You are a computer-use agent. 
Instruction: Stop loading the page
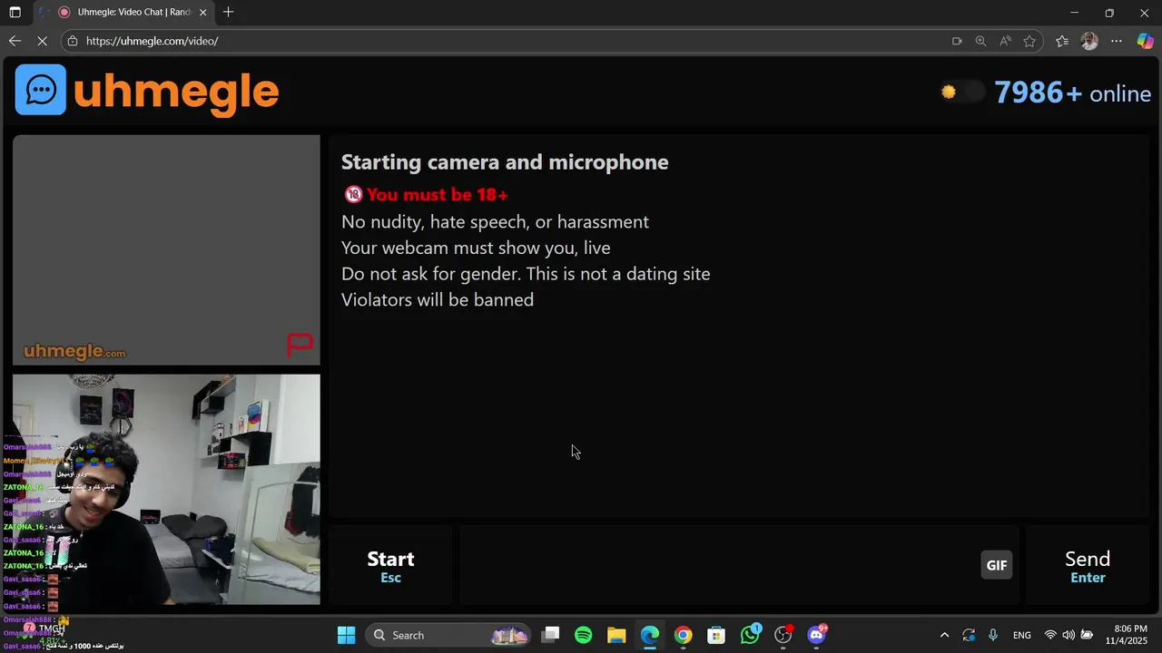pyautogui.click(x=44, y=41)
